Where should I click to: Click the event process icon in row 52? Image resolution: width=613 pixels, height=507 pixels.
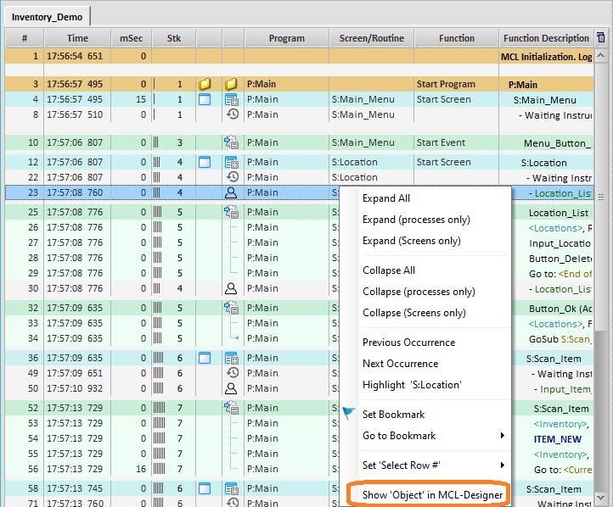(231, 409)
